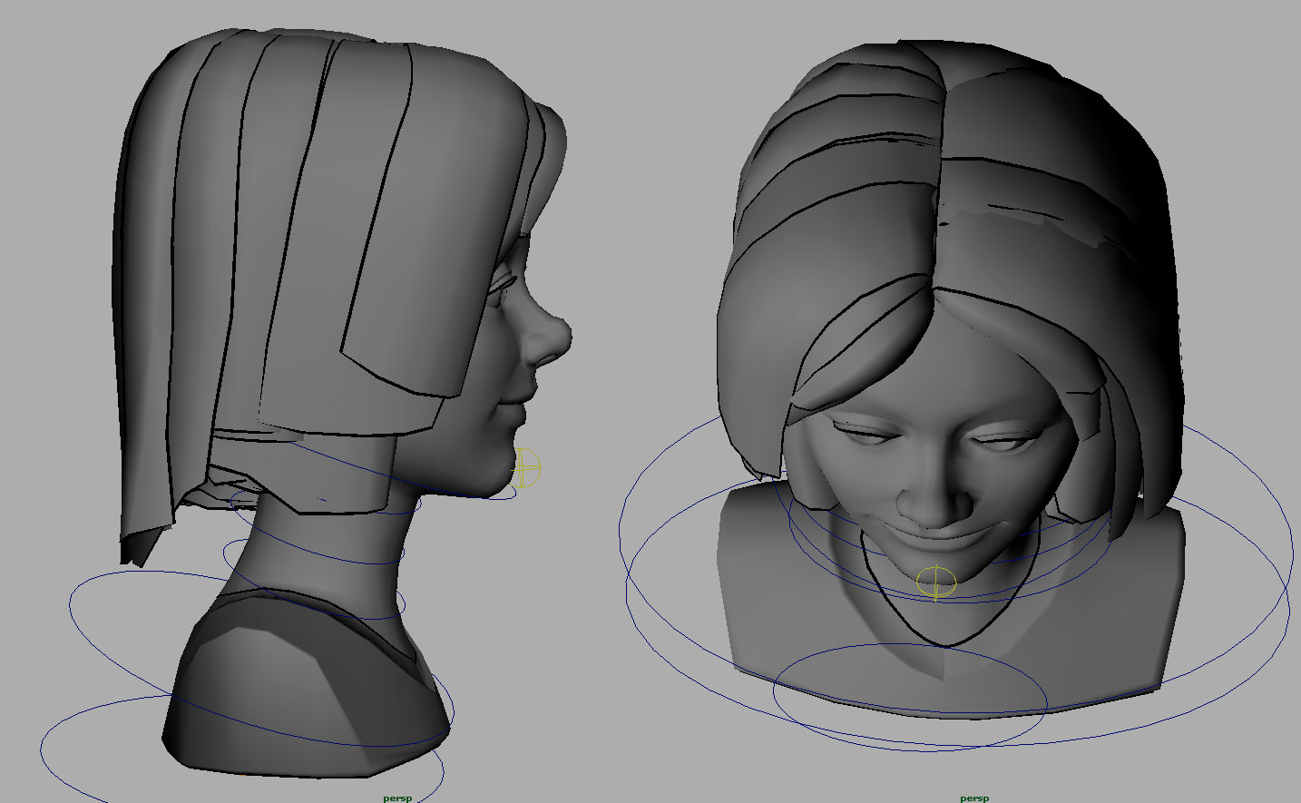Click the 'persp' camera label under the front-facing bust

974,798
